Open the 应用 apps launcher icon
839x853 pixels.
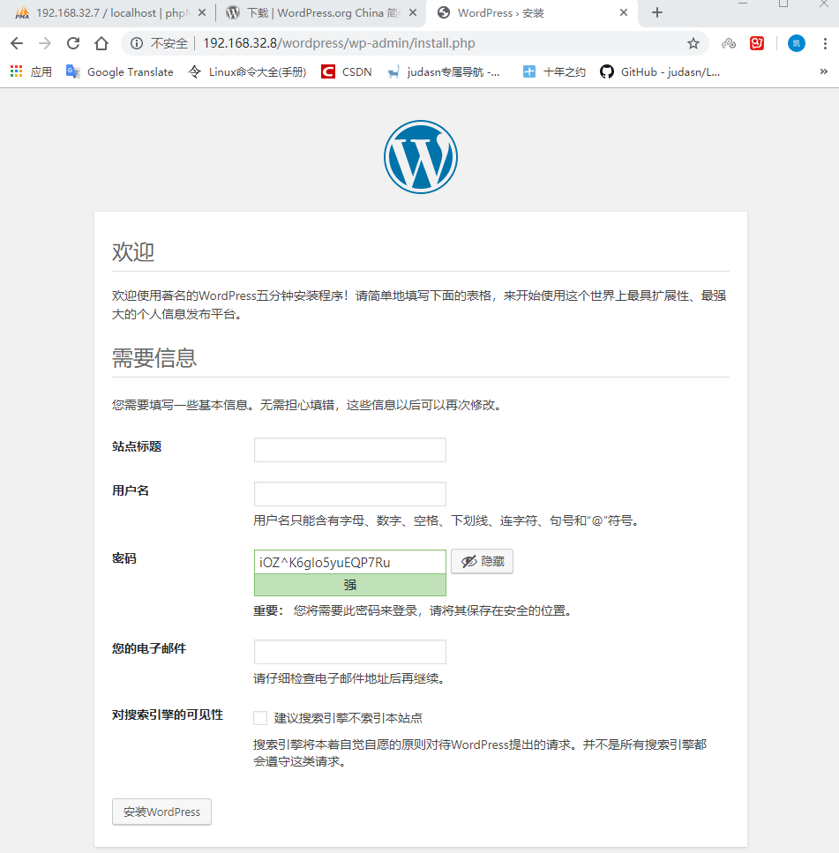(15, 71)
